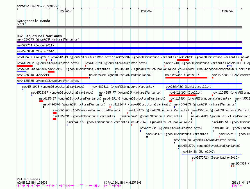The image size is (250, 189).
Task: Select the ADAMTS19 gene model glyph
Action: (58, 186)
